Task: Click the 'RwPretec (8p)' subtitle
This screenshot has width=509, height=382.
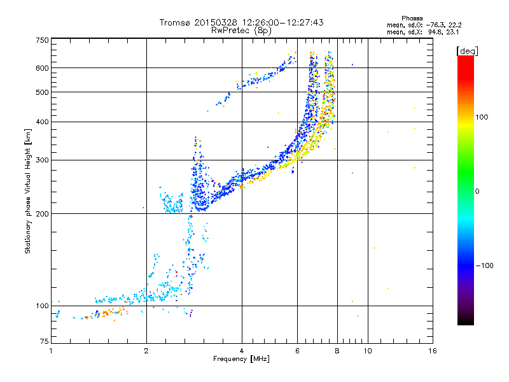Action: coord(241,31)
